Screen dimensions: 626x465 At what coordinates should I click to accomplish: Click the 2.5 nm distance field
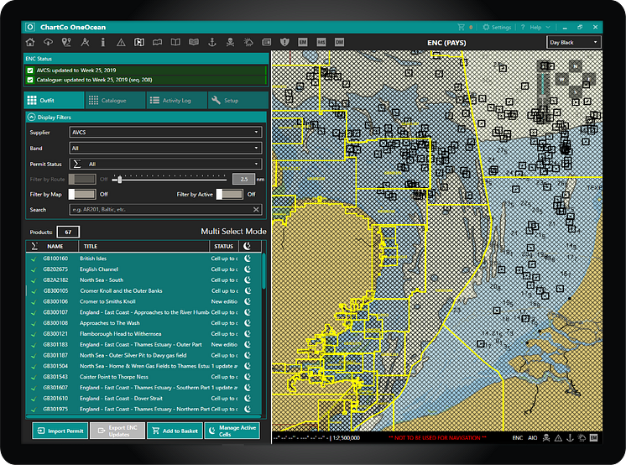(243, 180)
